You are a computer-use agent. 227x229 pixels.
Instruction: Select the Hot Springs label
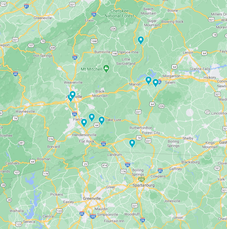[x=43, y=56]
